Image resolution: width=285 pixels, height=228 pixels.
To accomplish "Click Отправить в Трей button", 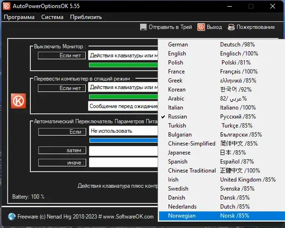I will (166, 27).
